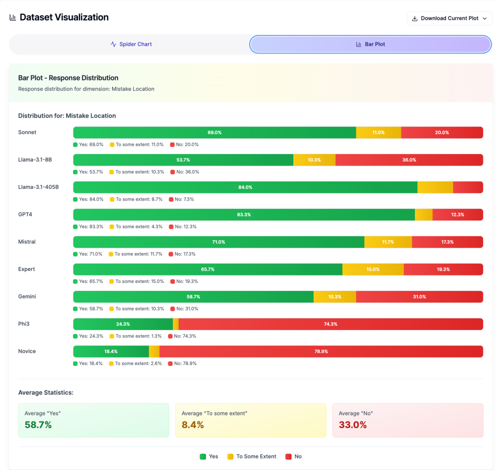The width and height of the screenshot is (499, 470).
Task: Expand the Download Current Plot chevron
Action: click(484, 18)
